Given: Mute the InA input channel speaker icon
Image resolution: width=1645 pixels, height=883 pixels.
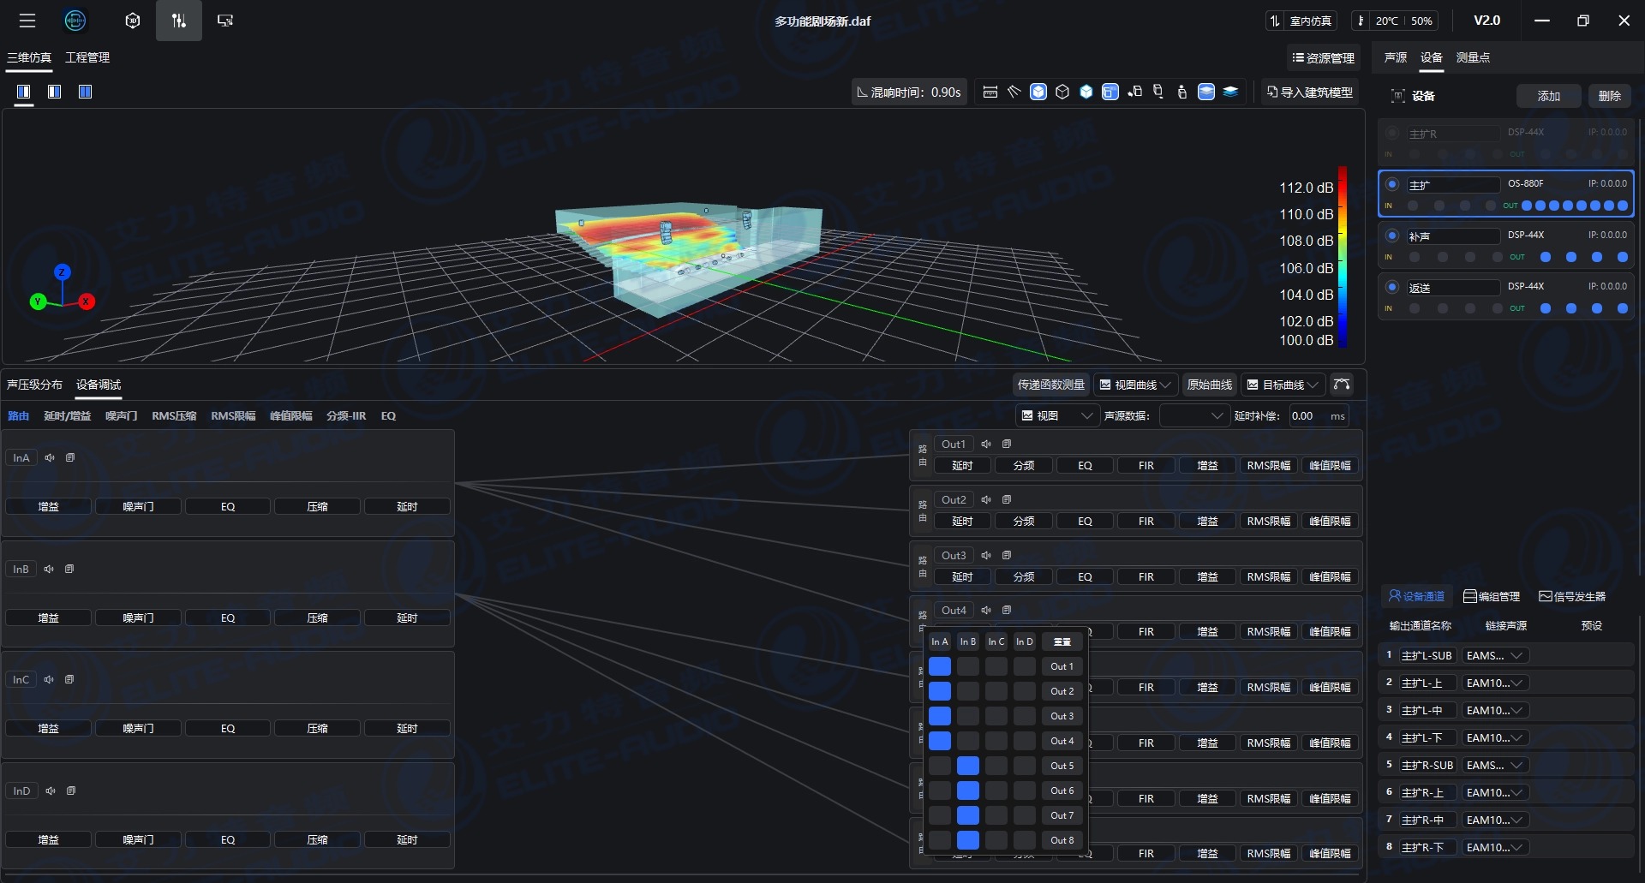Looking at the screenshot, I should tap(50, 458).
